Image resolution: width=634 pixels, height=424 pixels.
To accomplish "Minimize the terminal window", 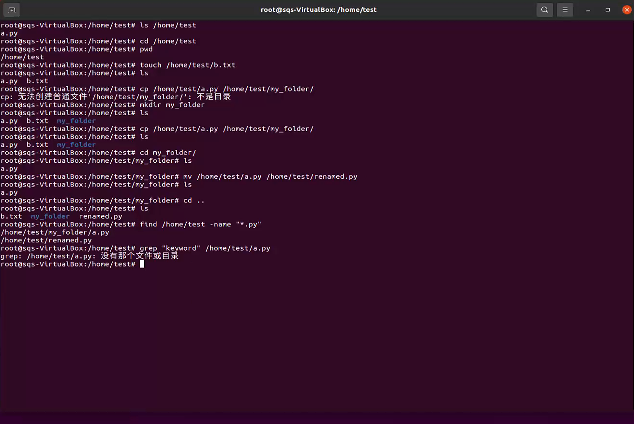I will click(588, 10).
